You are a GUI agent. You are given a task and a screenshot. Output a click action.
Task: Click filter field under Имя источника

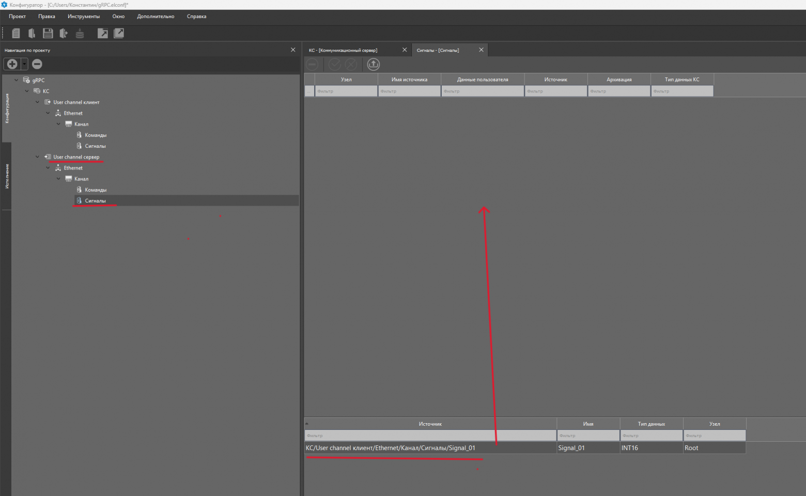409,91
